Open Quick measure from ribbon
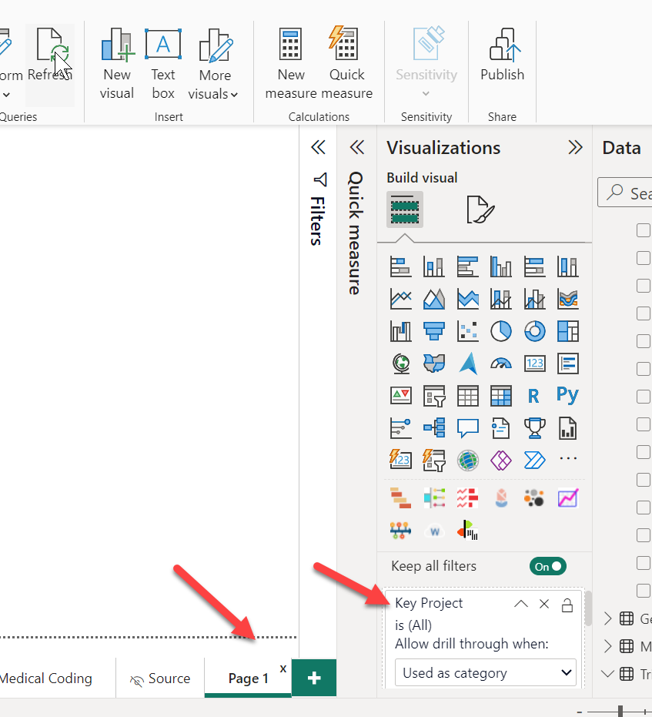This screenshot has height=717, width=652. point(346,64)
